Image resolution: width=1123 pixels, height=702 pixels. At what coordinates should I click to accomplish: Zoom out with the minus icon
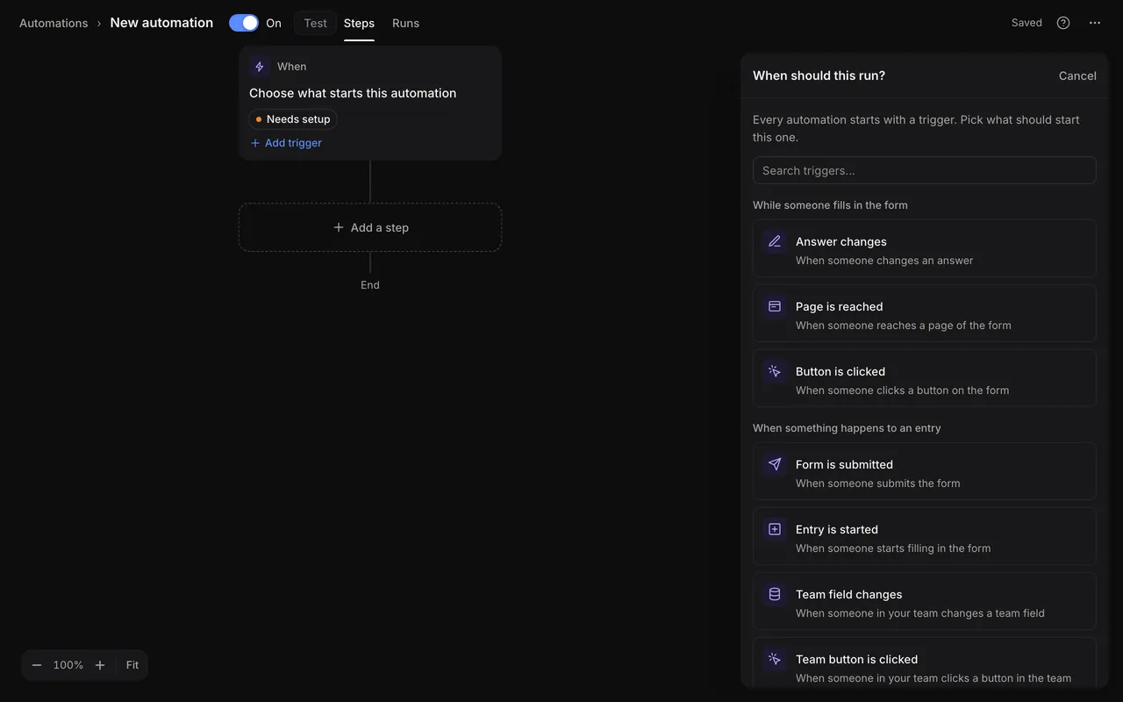(x=37, y=665)
